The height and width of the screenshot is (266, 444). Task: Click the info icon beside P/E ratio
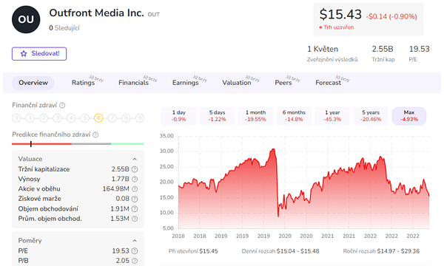pyautogui.click(x=135, y=251)
